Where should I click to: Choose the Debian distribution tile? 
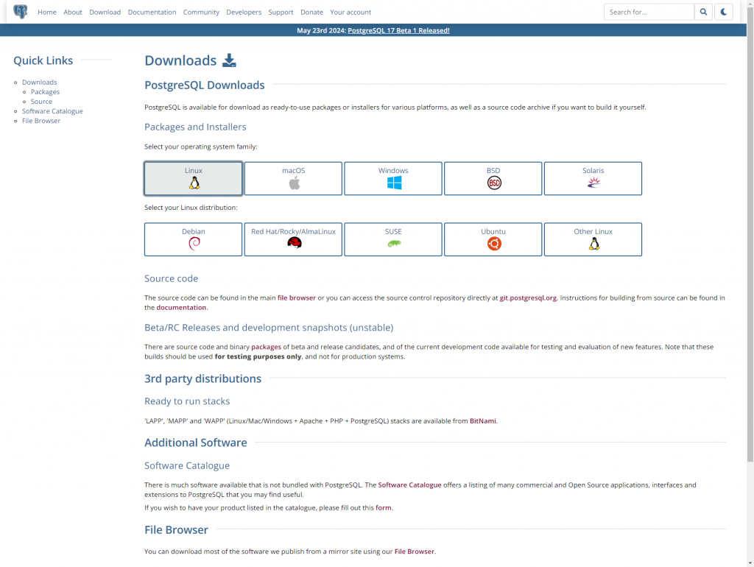(194, 239)
